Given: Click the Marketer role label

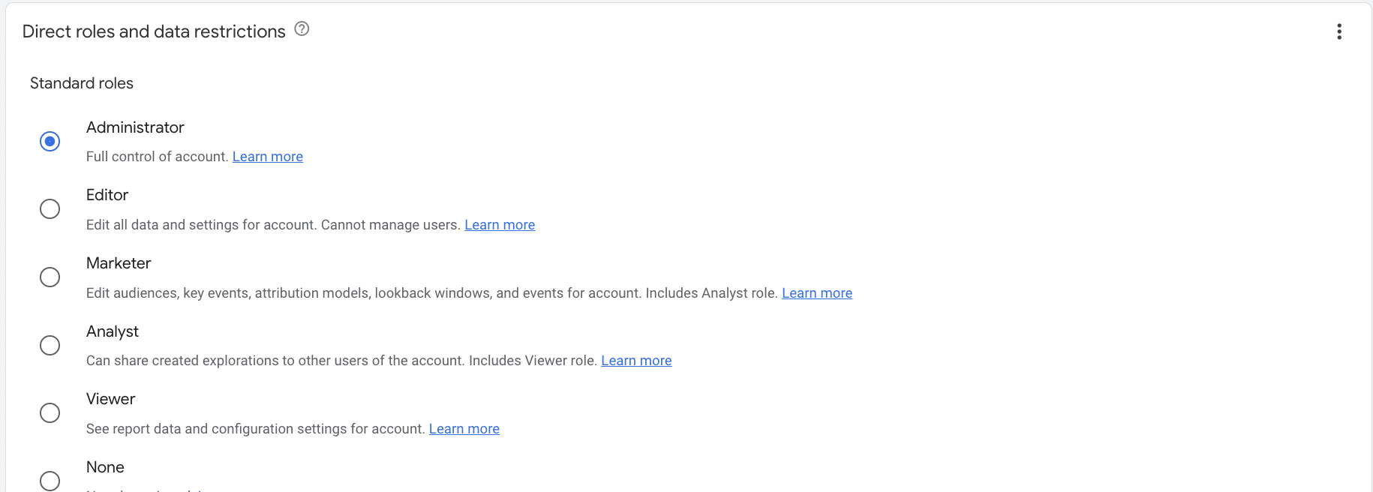Looking at the screenshot, I should pyautogui.click(x=119, y=263).
